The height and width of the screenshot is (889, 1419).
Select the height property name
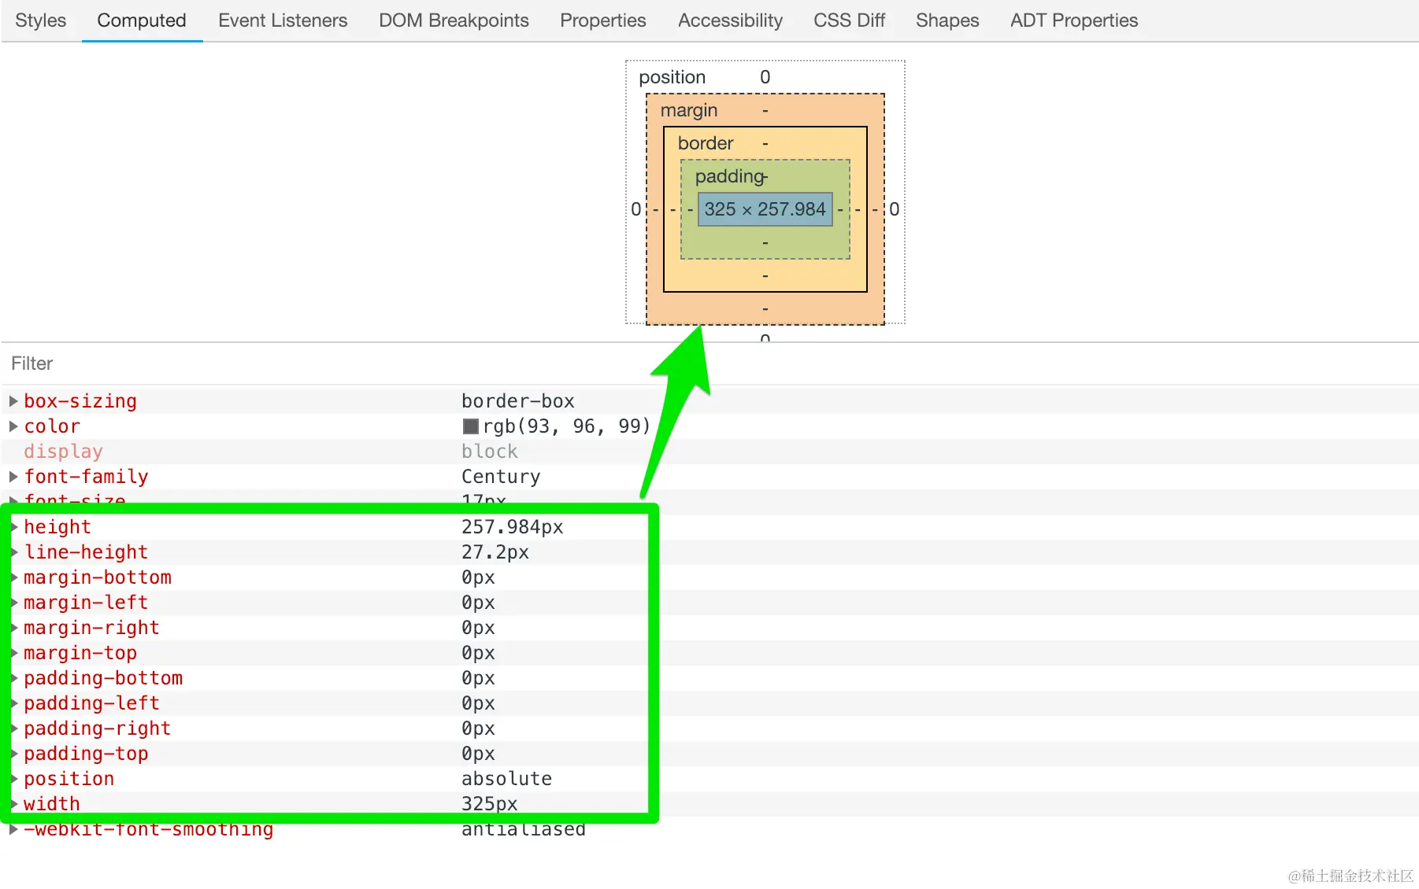coord(57,527)
